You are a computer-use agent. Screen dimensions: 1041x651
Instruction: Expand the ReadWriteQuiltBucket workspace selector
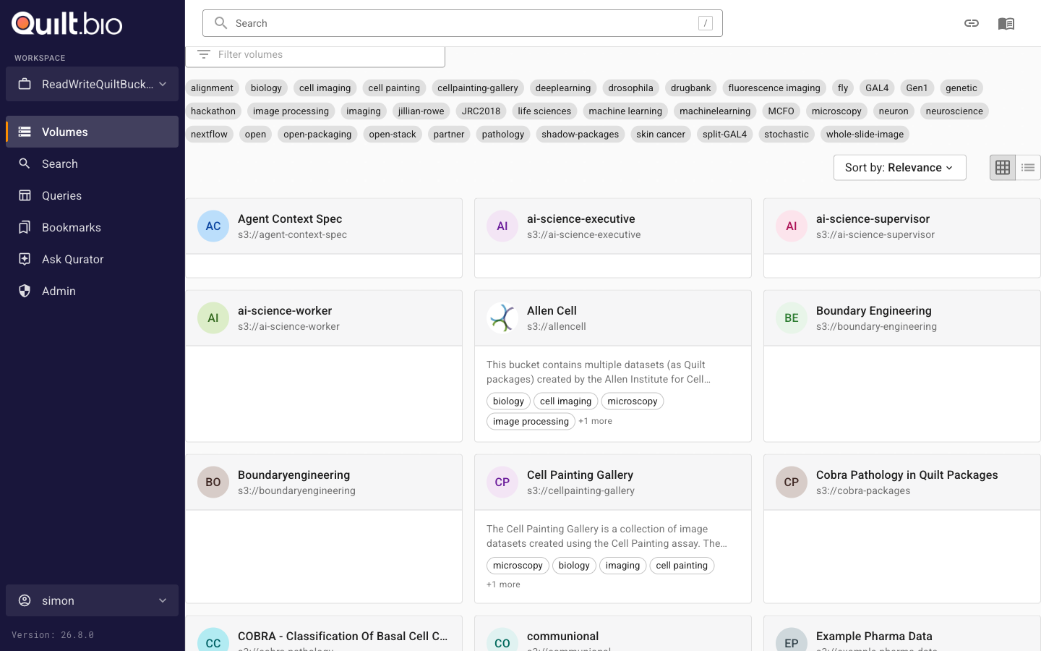(x=92, y=84)
